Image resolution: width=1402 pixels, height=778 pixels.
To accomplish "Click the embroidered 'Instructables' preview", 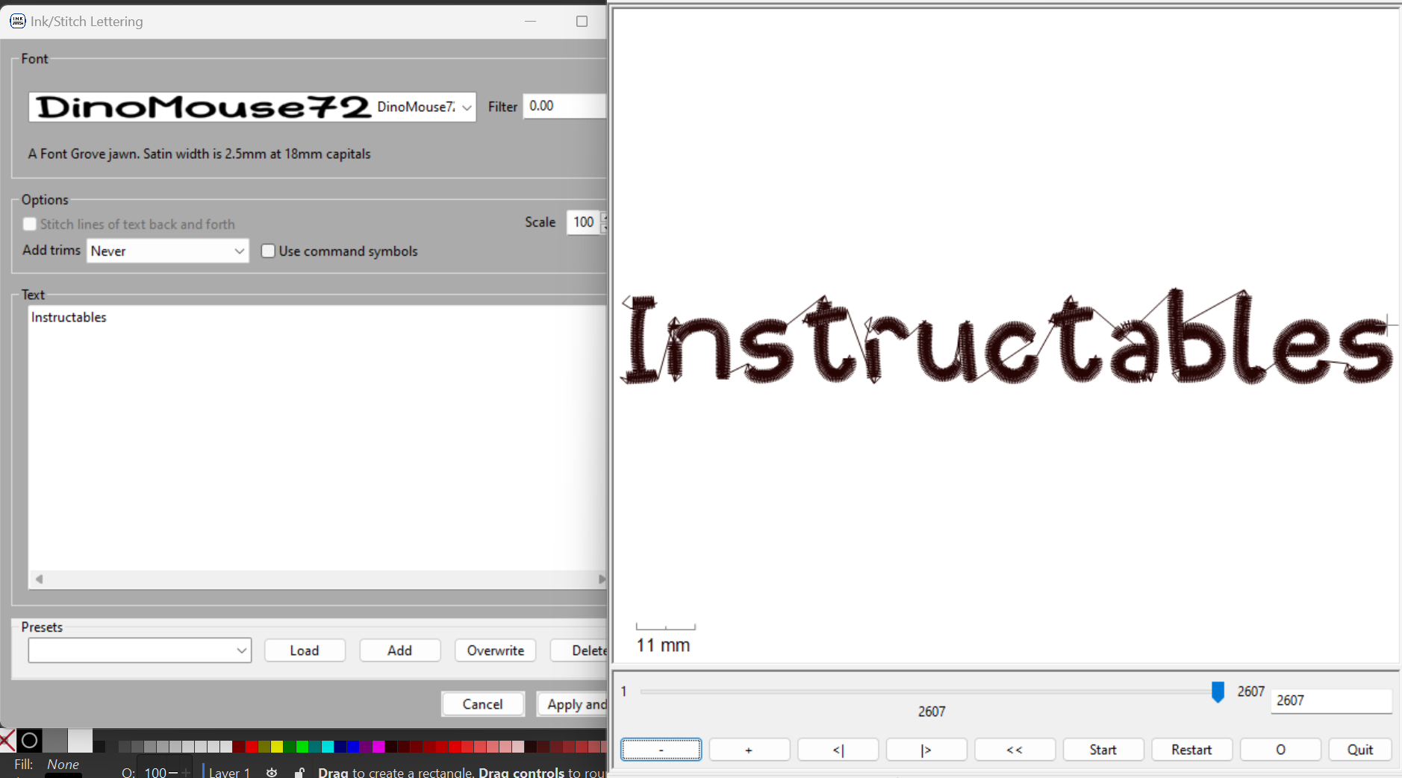I will 1007,337.
